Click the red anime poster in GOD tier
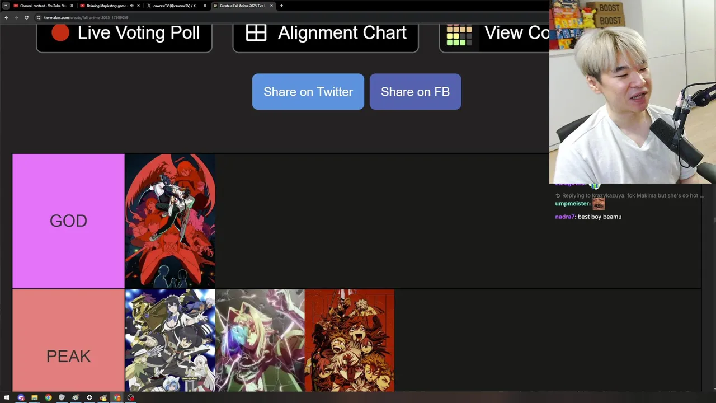The image size is (716, 403). 170,221
